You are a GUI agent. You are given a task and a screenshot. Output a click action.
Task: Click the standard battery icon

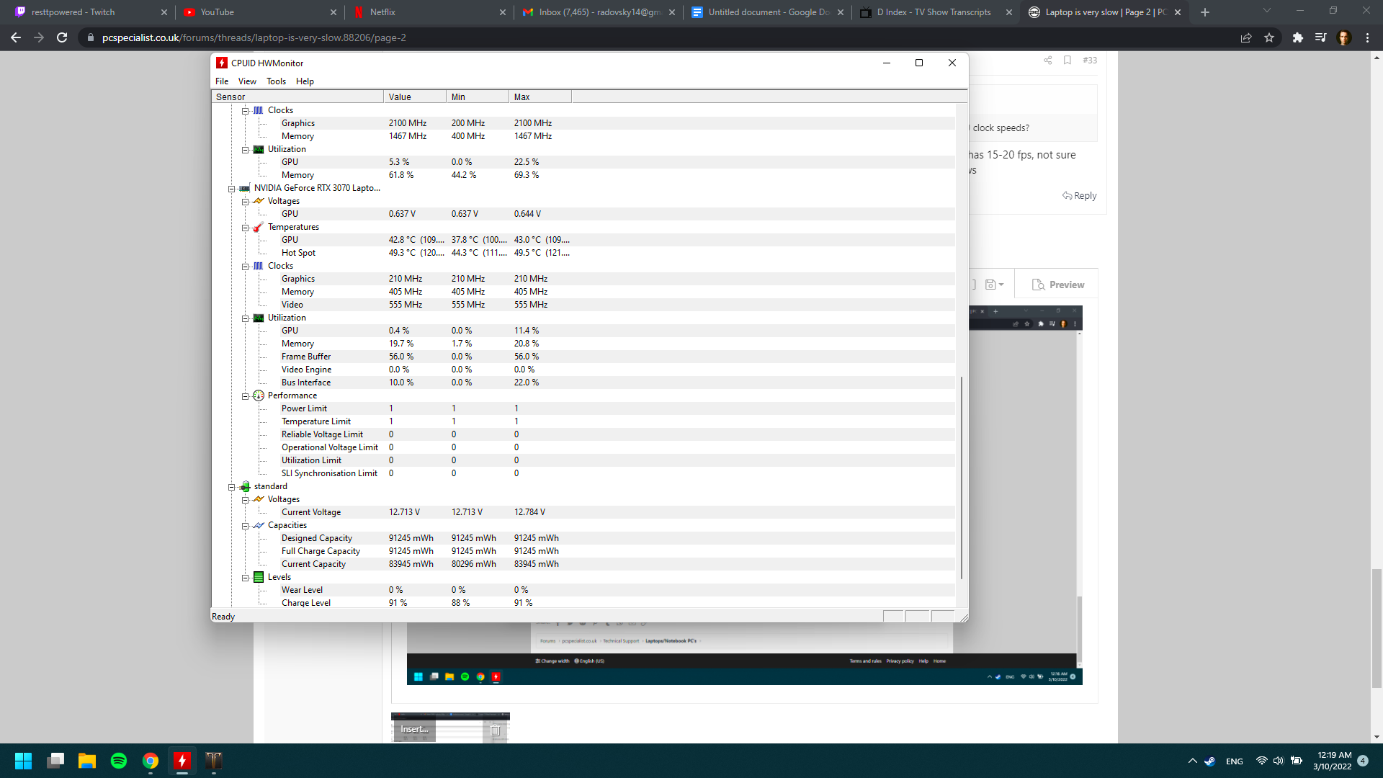pyautogui.click(x=245, y=486)
